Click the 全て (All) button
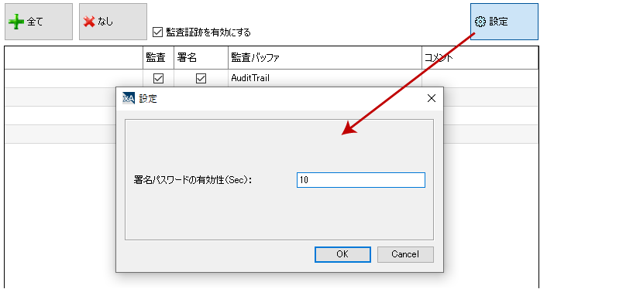 click(x=39, y=22)
